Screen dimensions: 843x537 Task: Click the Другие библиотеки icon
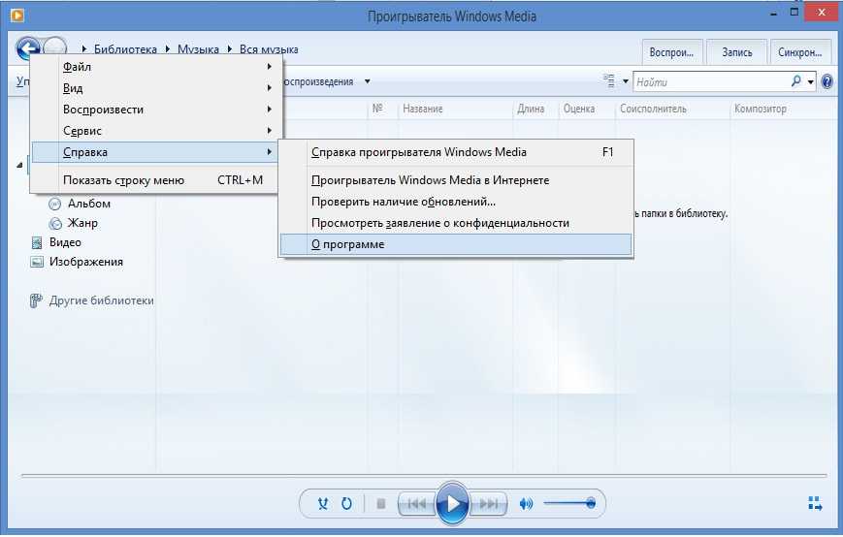pyautogui.click(x=37, y=300)
